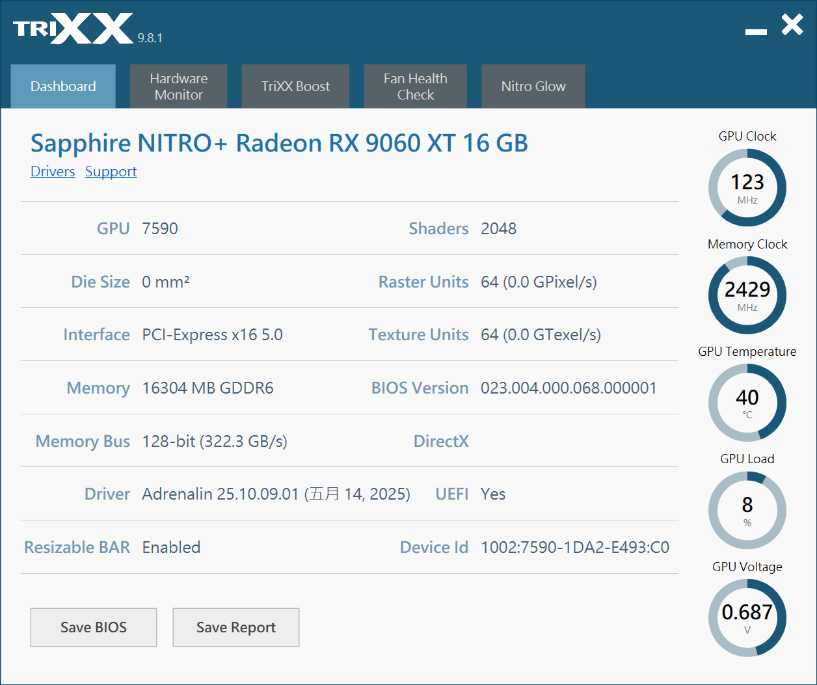Click Resizable BAR value Enabled

pyautogui.click(x=171, y=547)
